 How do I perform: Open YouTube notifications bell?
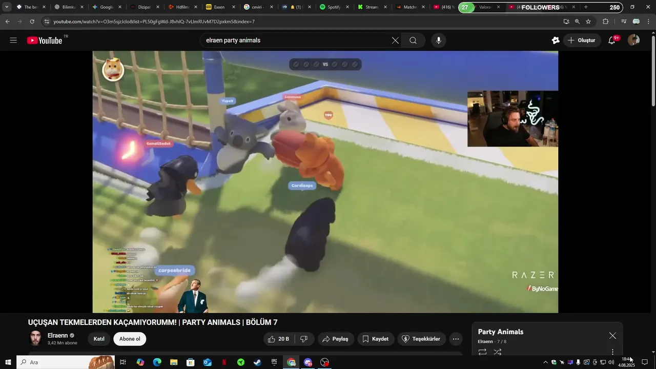coord(612,40)
